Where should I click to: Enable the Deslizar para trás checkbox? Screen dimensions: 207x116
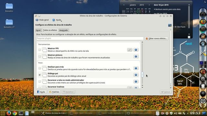[x=39, y=68]
